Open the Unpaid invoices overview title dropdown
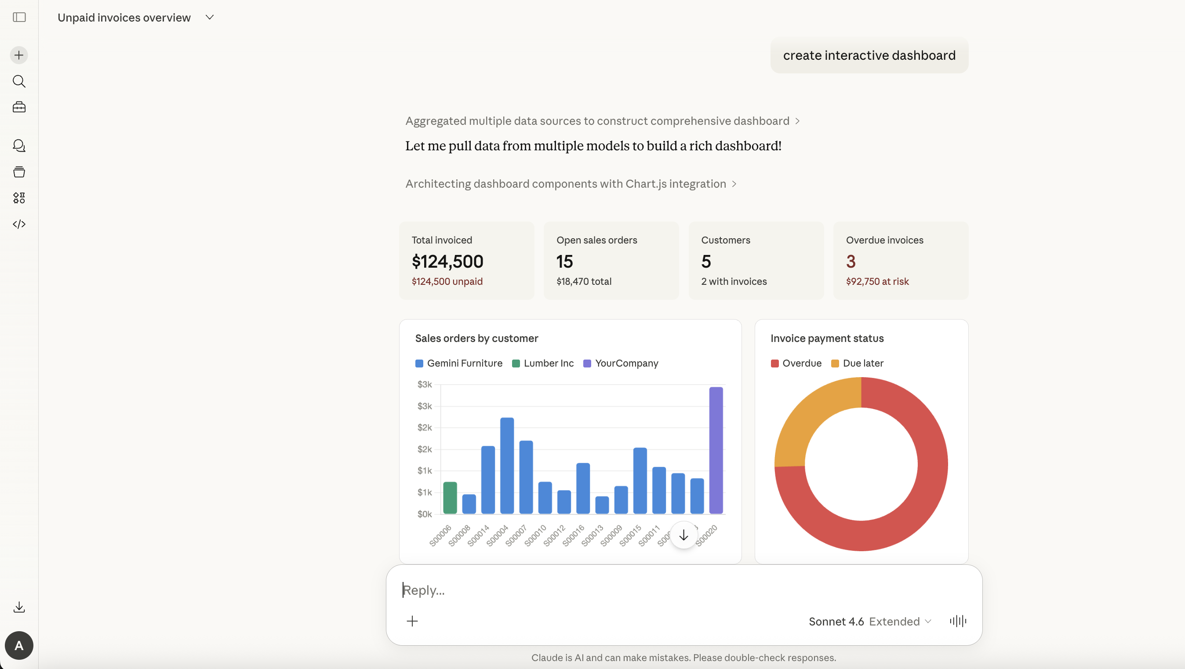The height and width of the screenshot is (669, 1185). (x=210, y=17)
